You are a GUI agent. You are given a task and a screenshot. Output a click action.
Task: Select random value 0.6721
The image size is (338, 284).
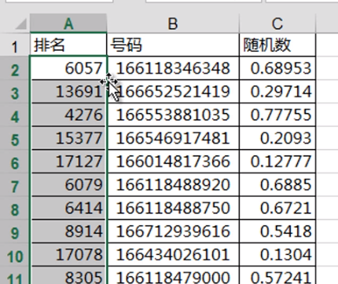[277, 208]
